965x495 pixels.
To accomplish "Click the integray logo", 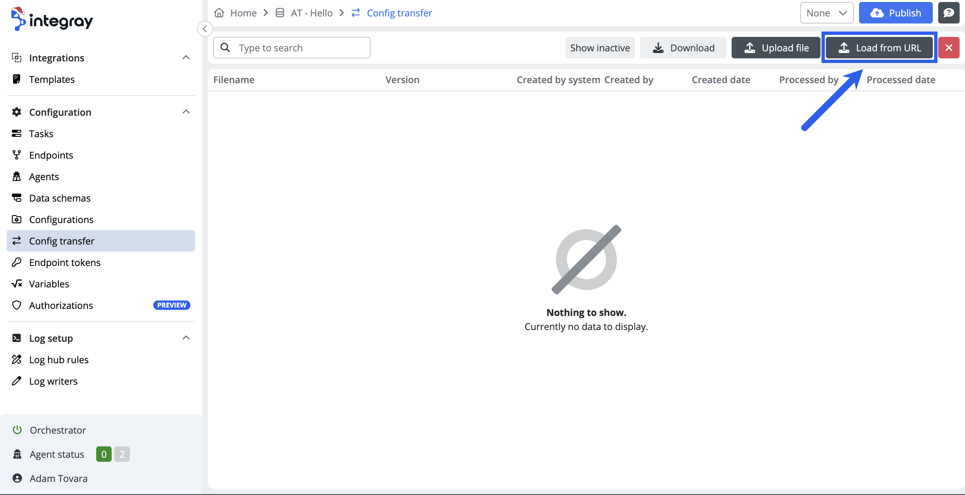I will pyautogui.click(x=52, y=19).
